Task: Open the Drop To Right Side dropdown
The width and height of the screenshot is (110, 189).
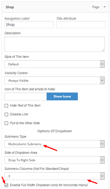Action: click(x=54, y=160)
